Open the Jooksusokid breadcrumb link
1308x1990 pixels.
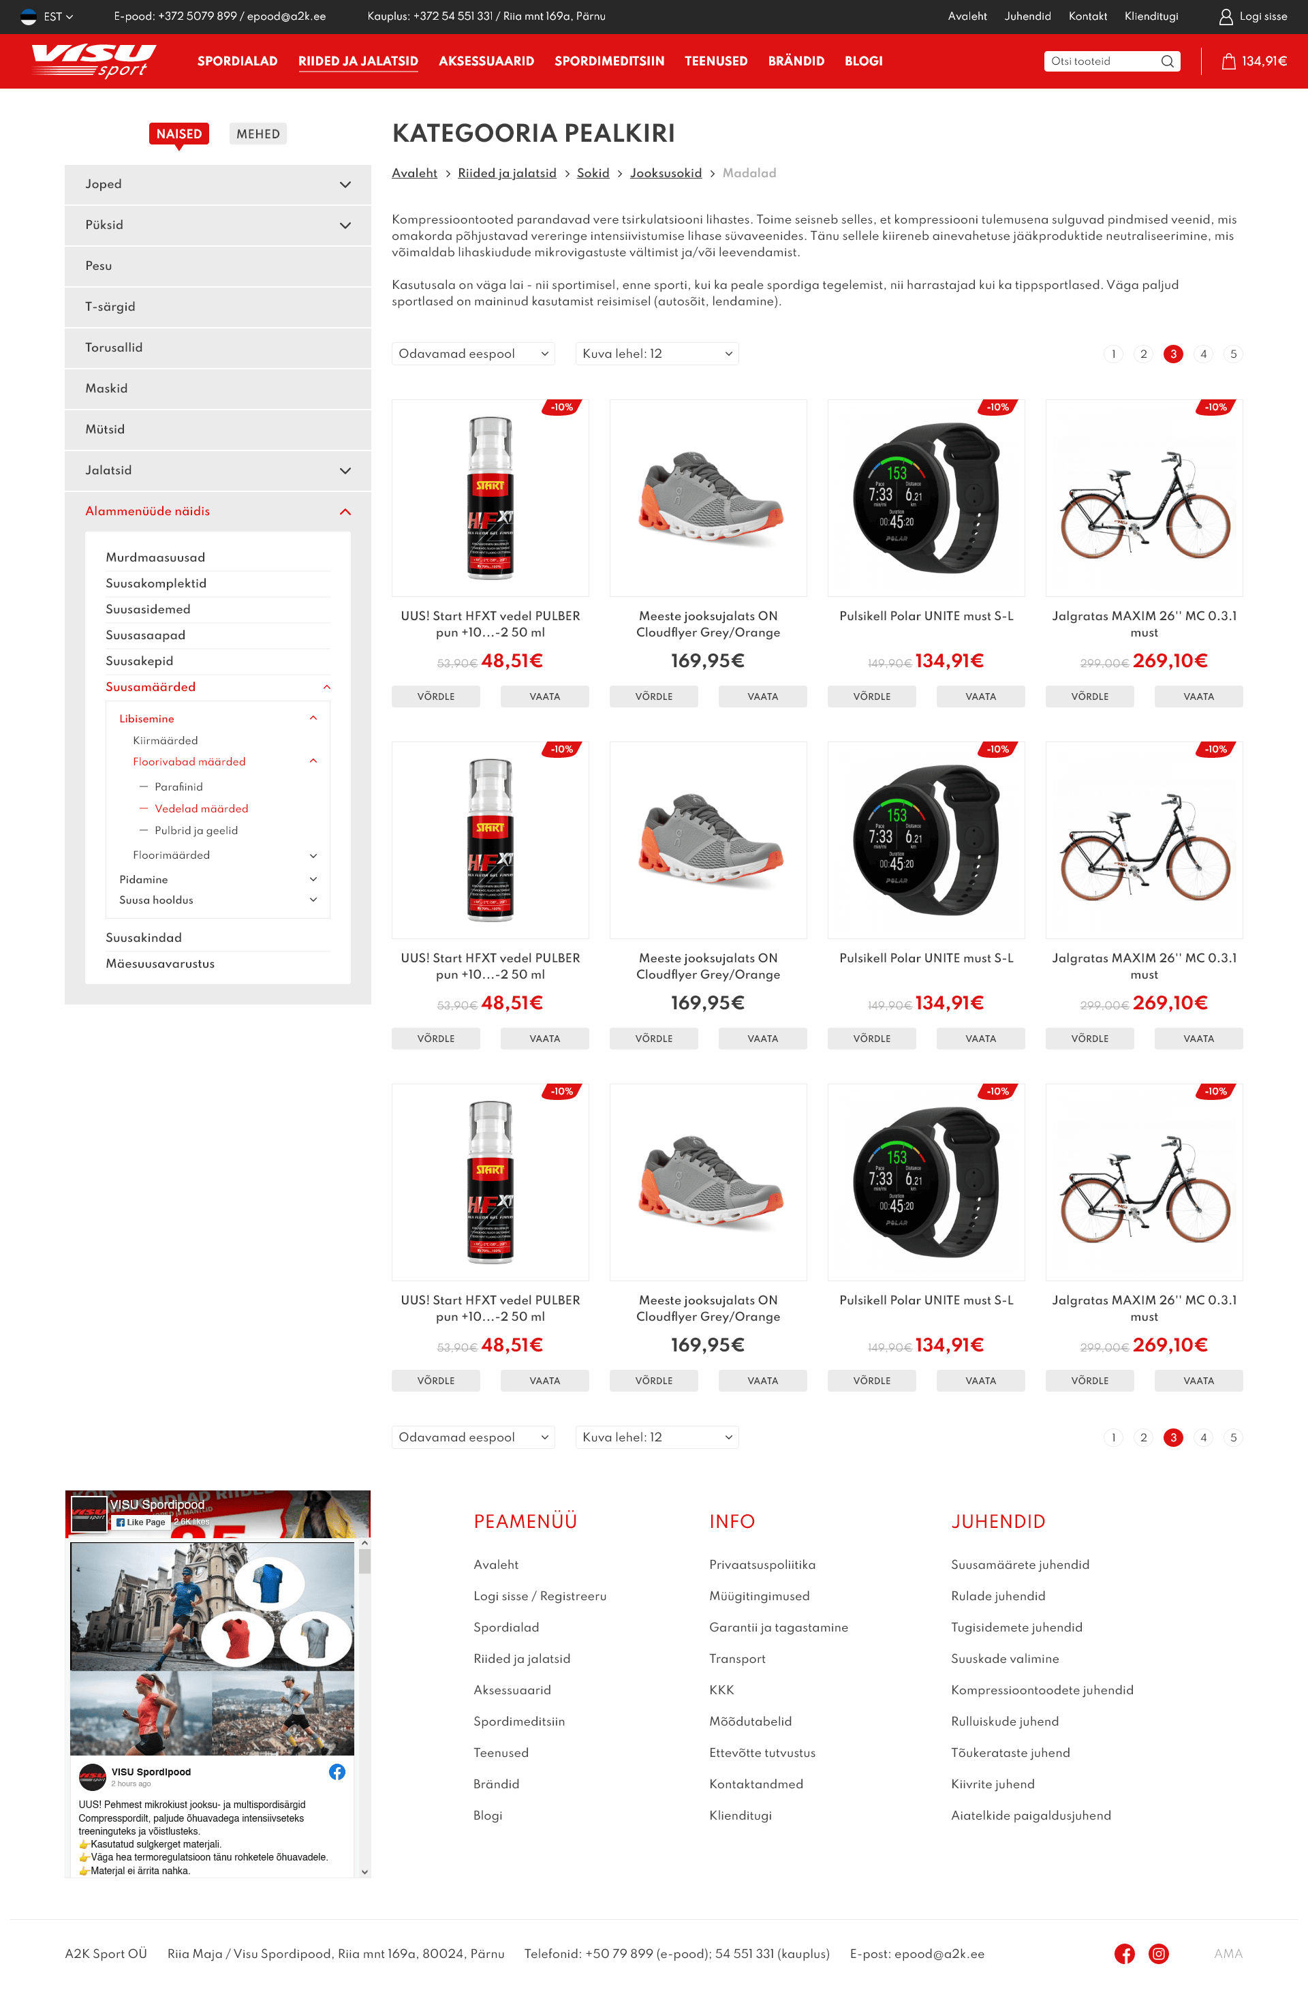click(x=666, y=173)
